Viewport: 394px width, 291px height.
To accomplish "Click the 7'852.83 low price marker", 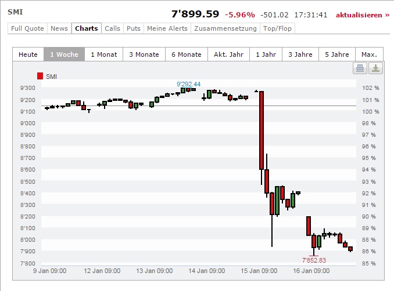I will (x=314, y=260).
